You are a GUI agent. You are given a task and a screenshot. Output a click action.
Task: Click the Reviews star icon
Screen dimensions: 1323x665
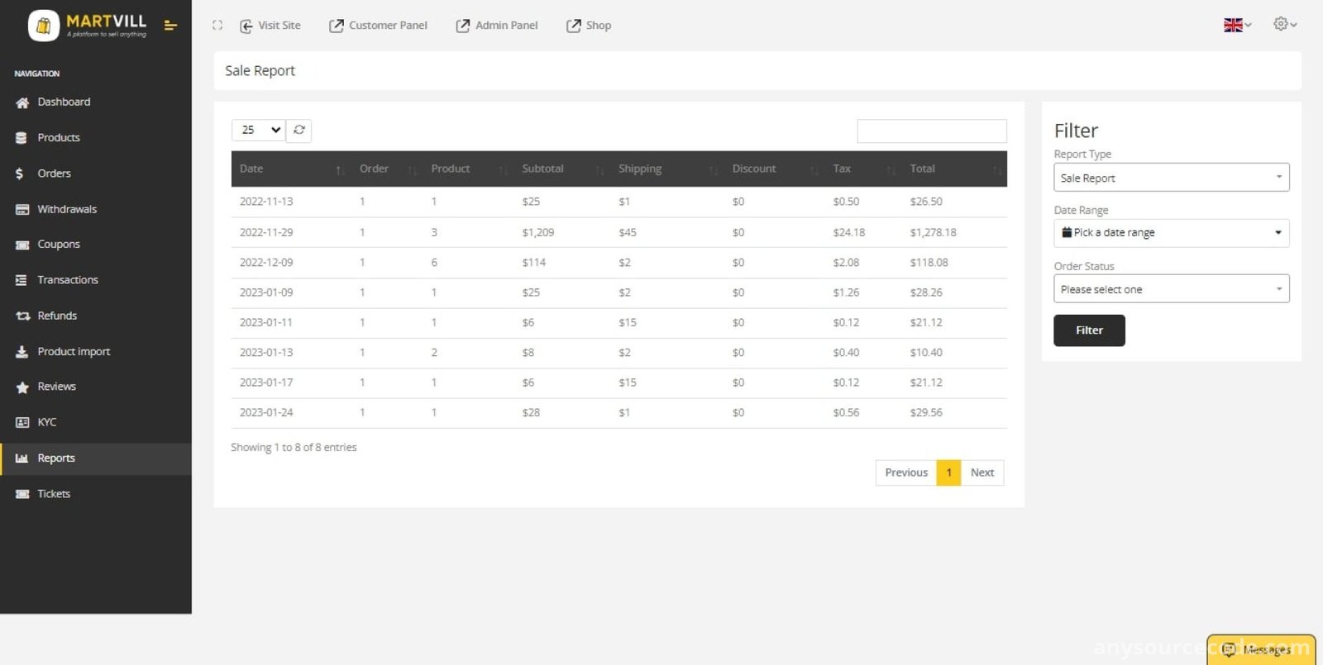click(22, 387)
